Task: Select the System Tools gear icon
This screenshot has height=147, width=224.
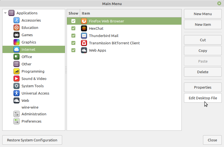Action: pos(17,86)
